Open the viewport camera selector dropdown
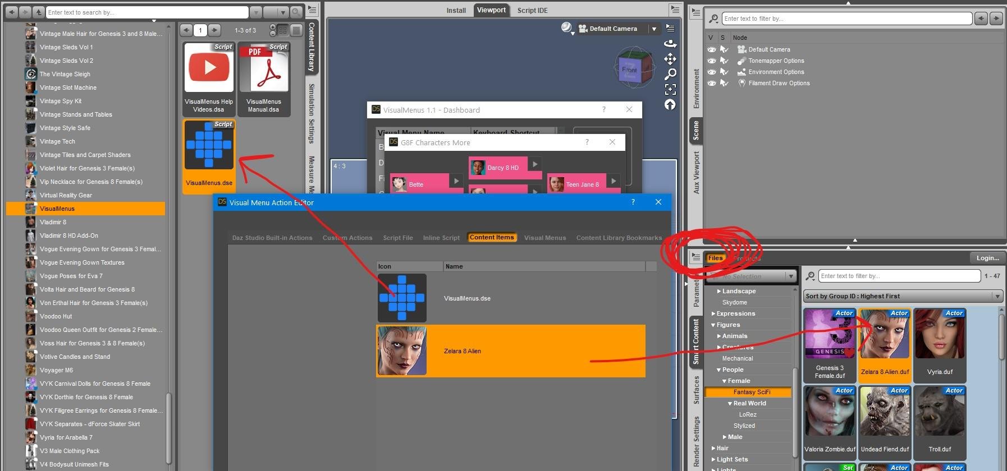Image resolution: width=1007 pixels, height=471 pixels. pyautogui.click(x=654, y=29)
